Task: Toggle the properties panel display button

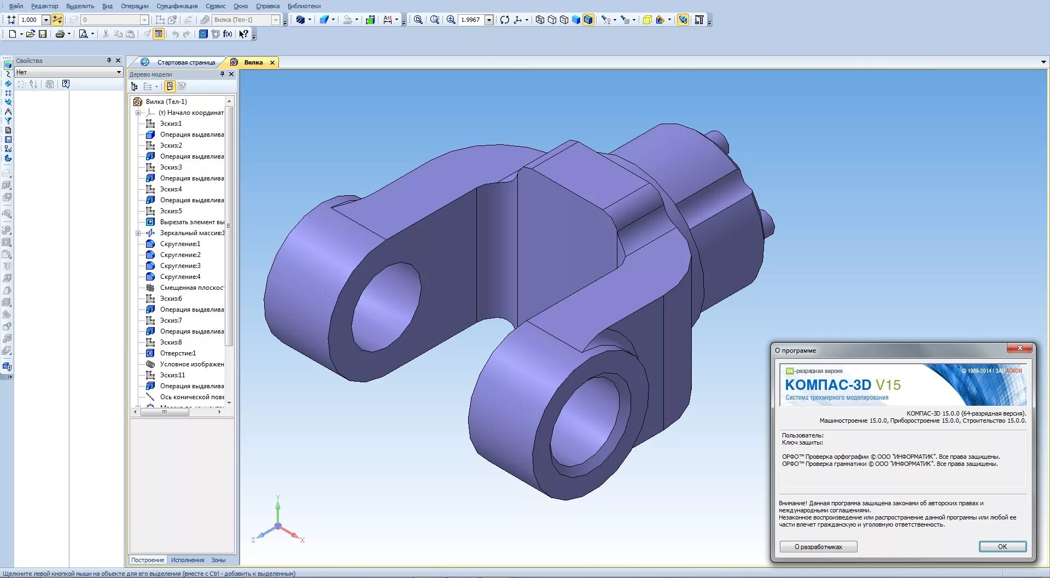Action: point(159,34)
